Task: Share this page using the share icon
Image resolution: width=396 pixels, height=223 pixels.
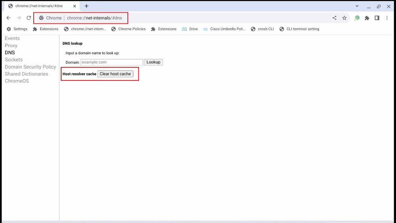Action: 334,18
